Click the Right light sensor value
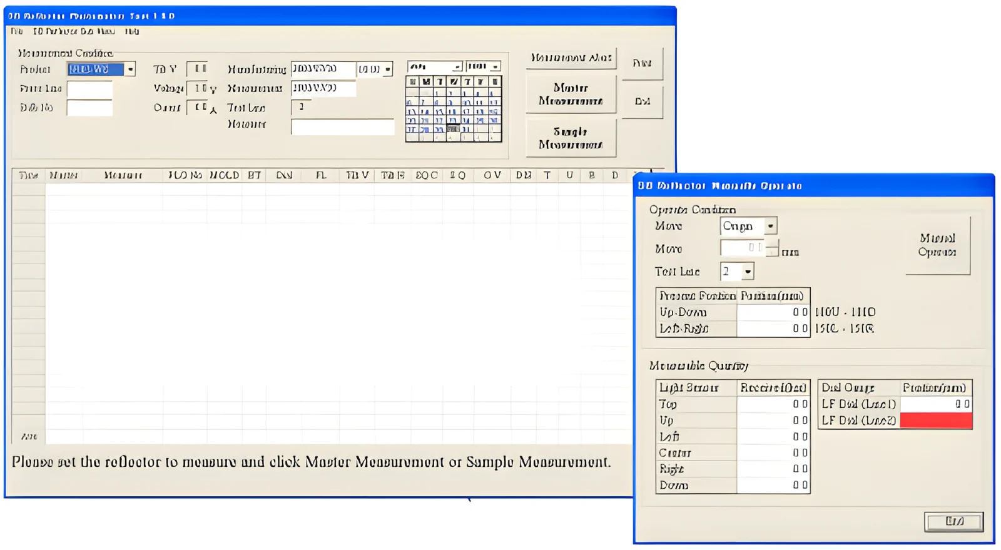 point(773,469)
